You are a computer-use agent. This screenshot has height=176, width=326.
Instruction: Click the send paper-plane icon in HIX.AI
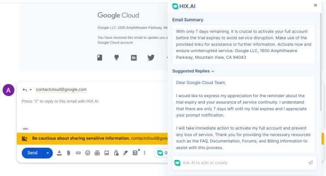tap(310, 163)
